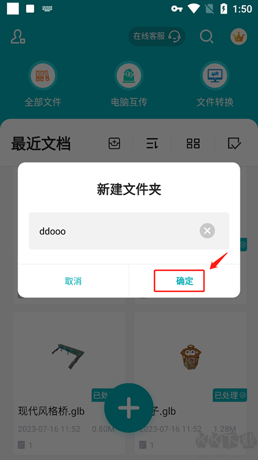Open 现代风格桥.glb model thumbnail
This screenshot has height=460, width=258.
coord(68,356)
